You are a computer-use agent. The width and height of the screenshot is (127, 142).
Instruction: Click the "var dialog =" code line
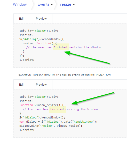click(58, 122)
